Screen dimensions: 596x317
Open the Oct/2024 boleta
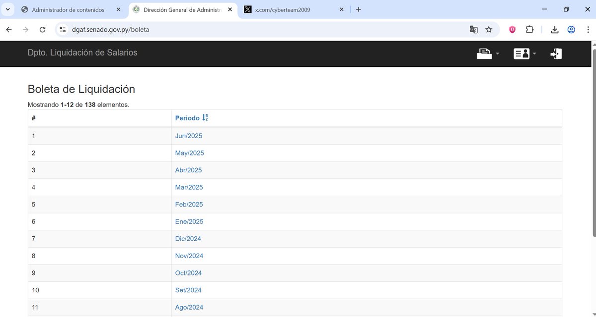[189, 273]
